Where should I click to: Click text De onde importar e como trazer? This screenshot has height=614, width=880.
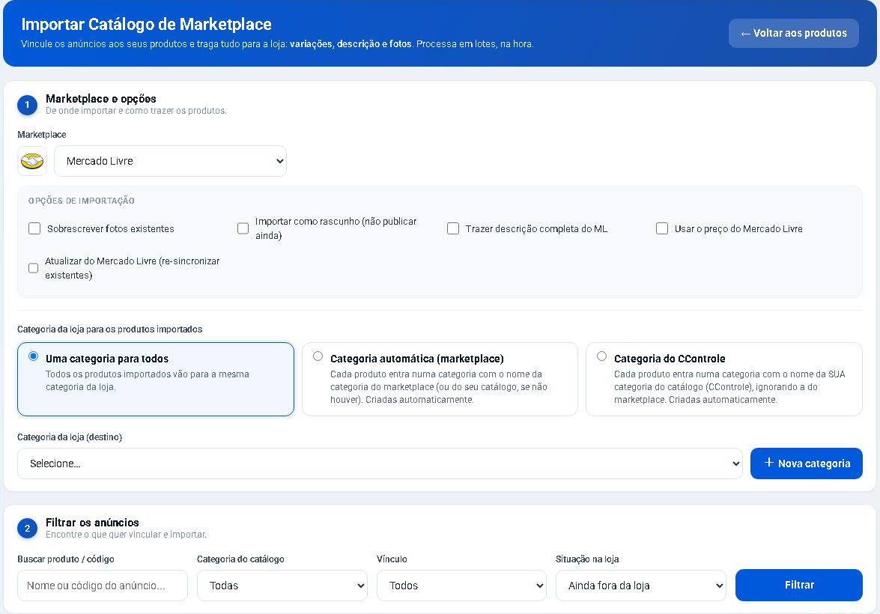point(136,111)
